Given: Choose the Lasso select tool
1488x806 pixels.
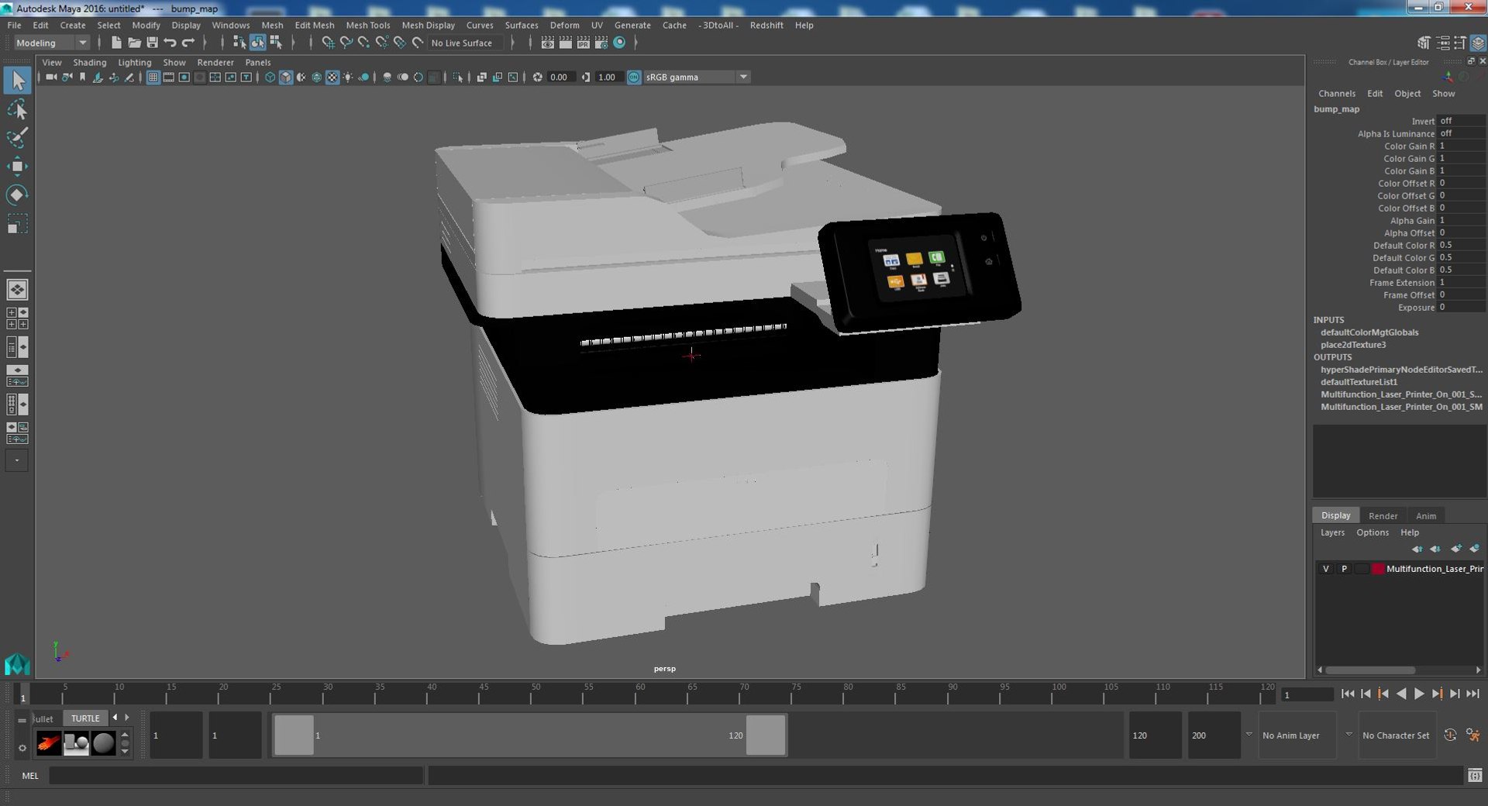Looking at the screenshot, I should pos(17,109).
